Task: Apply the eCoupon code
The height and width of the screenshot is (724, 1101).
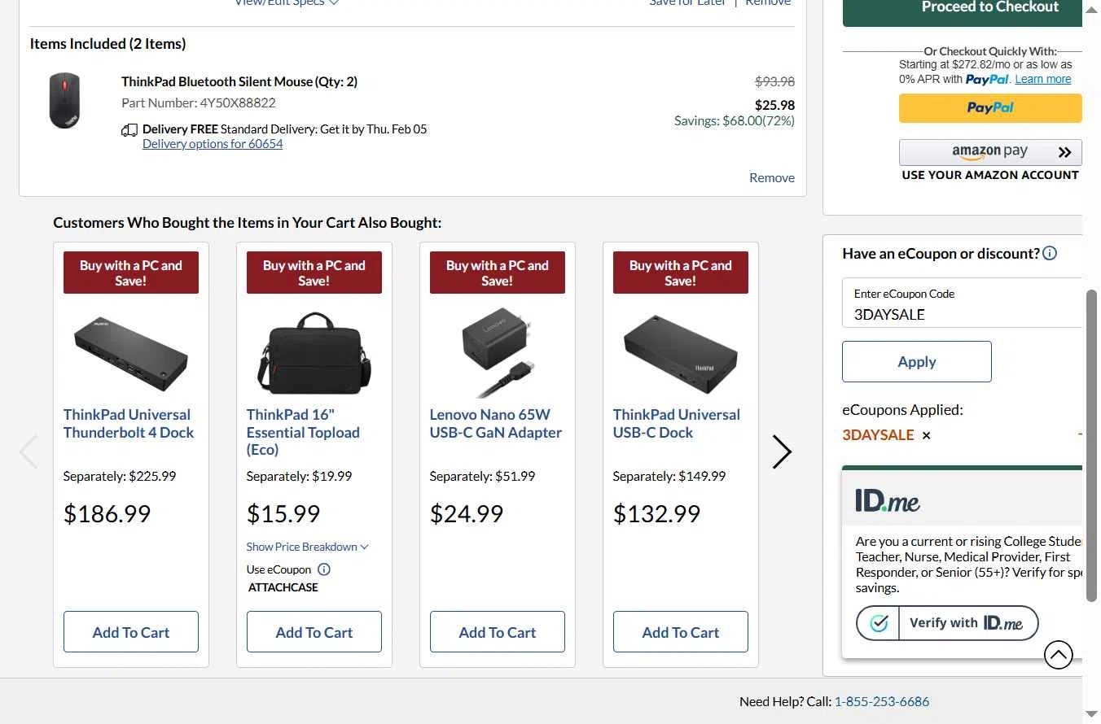Action: click(x=917, y=361)
